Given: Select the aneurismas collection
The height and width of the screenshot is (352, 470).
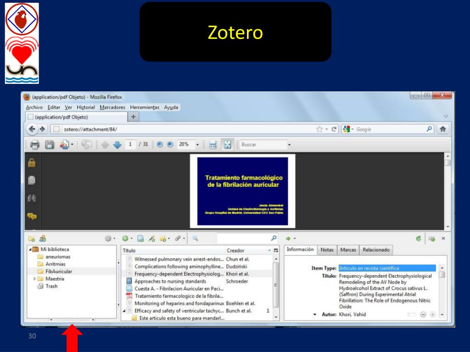Looking at the screenshot, I should [x=57, y=257].
